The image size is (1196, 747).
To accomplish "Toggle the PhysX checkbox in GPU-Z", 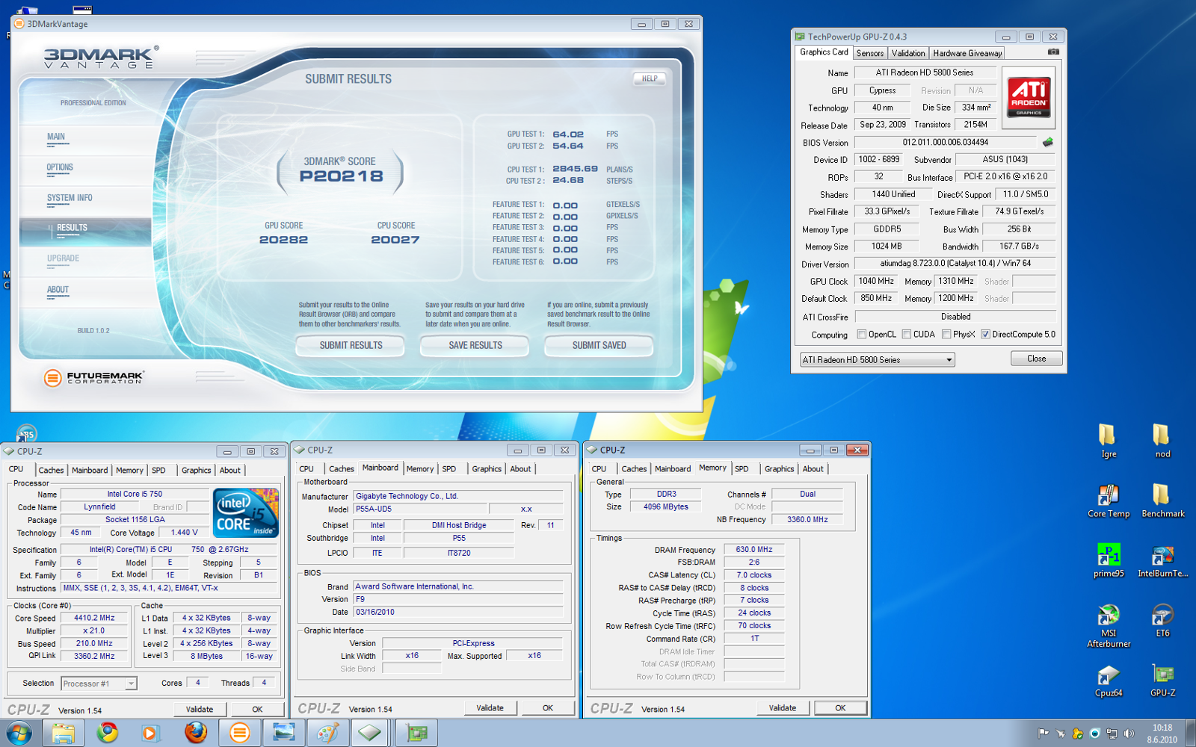I will (946, 334).
